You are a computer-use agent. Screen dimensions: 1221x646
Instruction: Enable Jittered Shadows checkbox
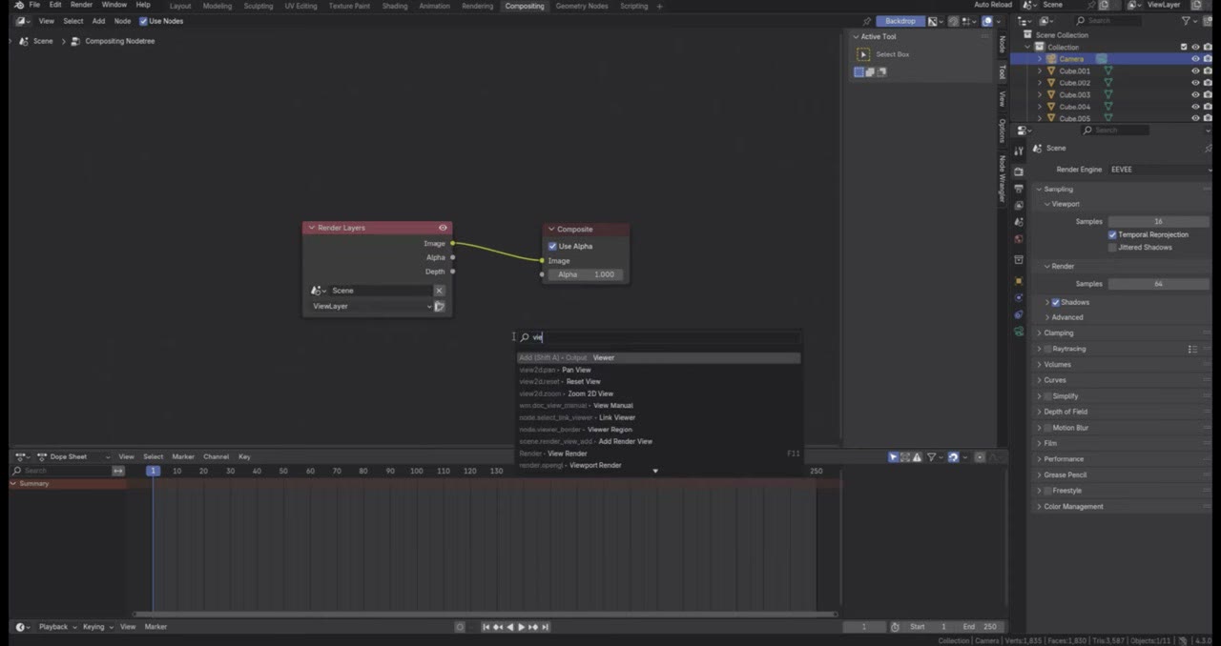1112,247
